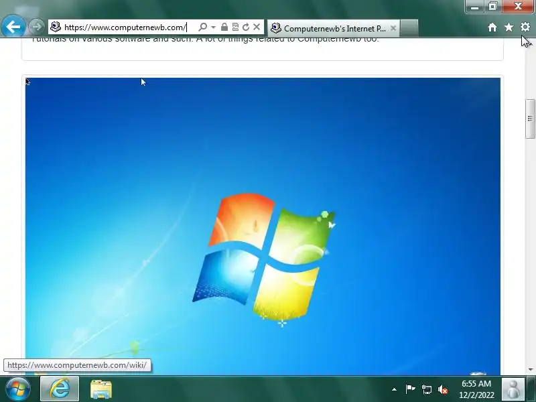Show hidden tray icons arrow
The image size is (536, 402).
pos(394,389)
